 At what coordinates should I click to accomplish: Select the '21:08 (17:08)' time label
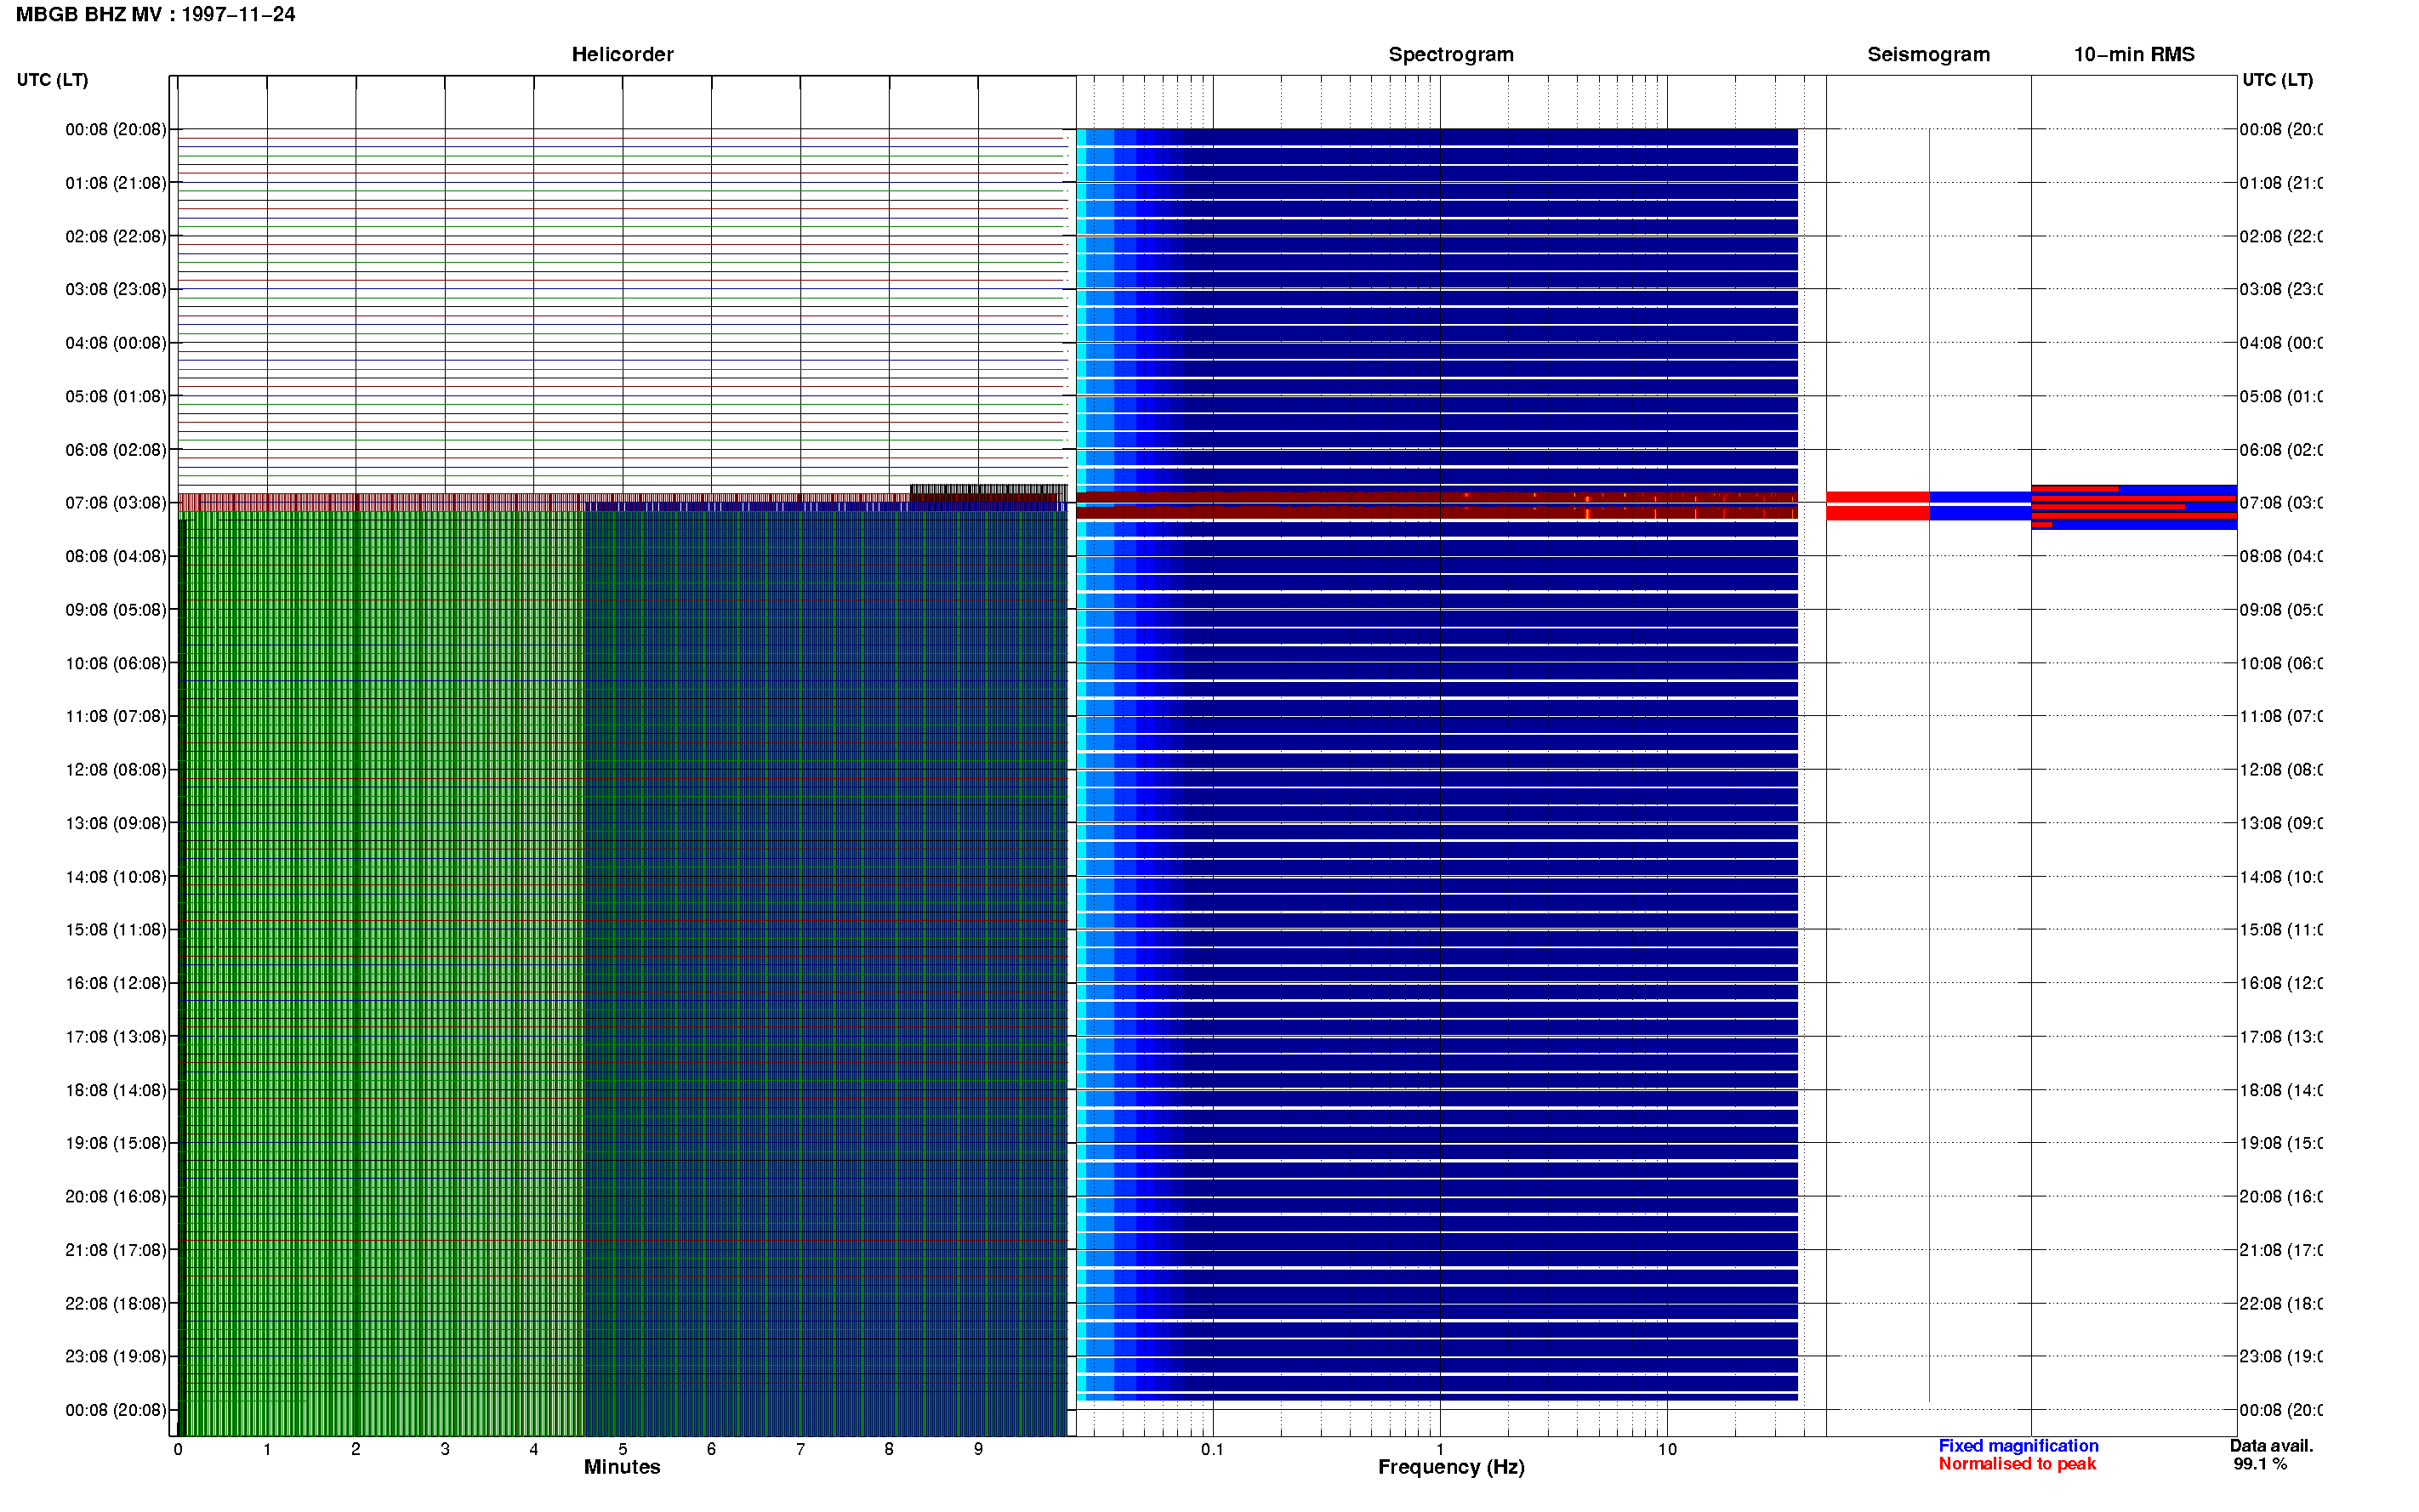click(116, 1250)
